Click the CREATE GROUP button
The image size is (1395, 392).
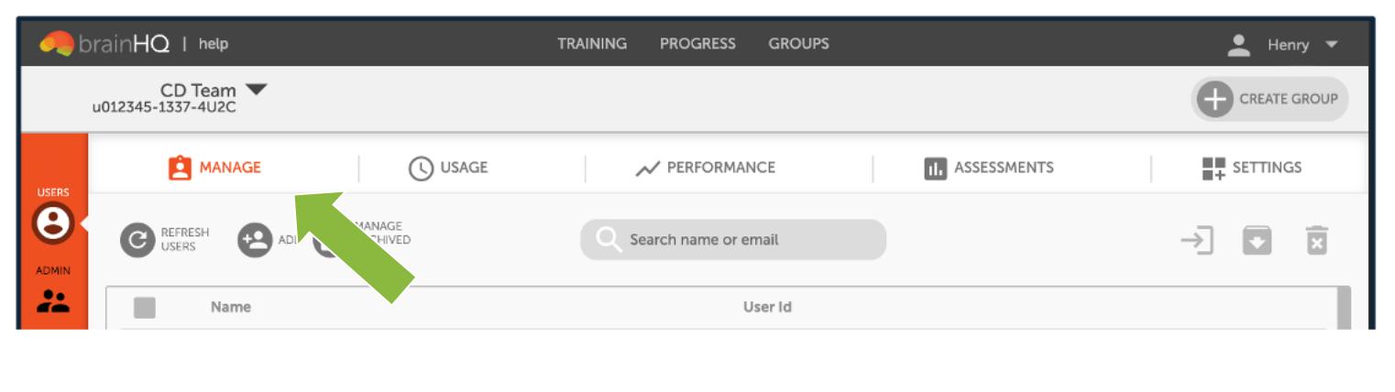(1269, 99)
